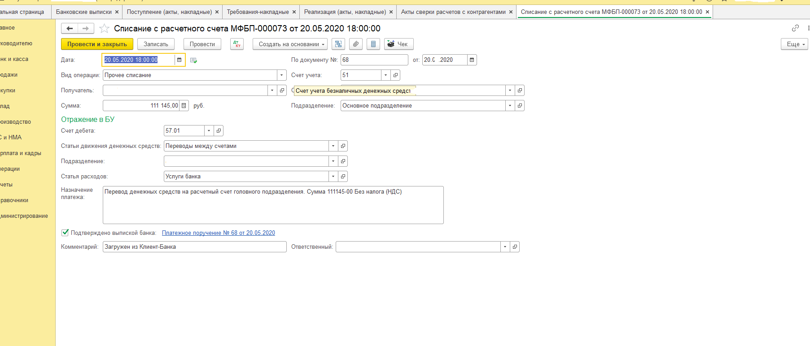Click the green list icon beside Дата
810x346 pixels.
click(193, 60)
